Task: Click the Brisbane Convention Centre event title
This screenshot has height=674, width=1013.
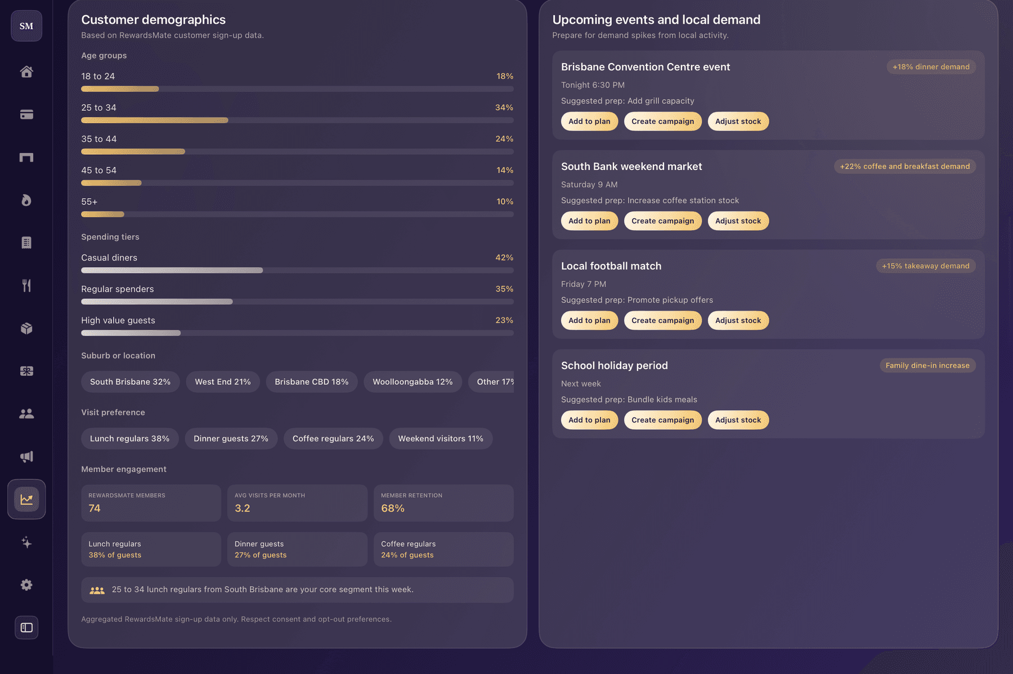Action: click(646, 67)
